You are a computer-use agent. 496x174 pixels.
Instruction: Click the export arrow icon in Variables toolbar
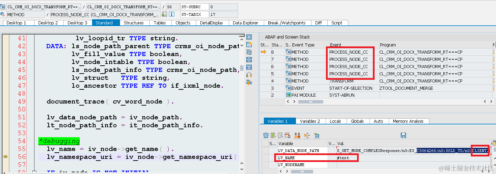307,135
